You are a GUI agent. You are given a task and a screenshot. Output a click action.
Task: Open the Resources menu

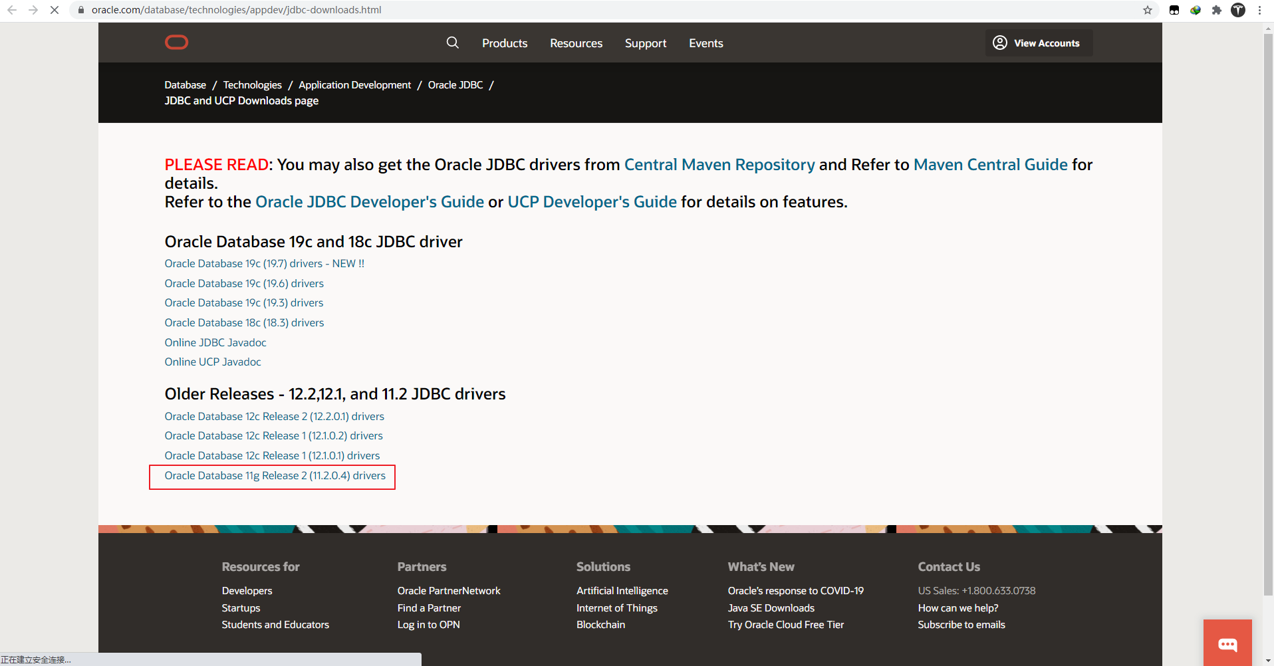(x=576, y=43)
